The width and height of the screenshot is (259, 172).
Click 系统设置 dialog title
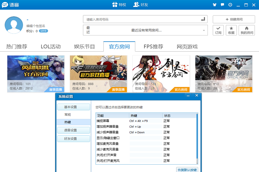66,96
